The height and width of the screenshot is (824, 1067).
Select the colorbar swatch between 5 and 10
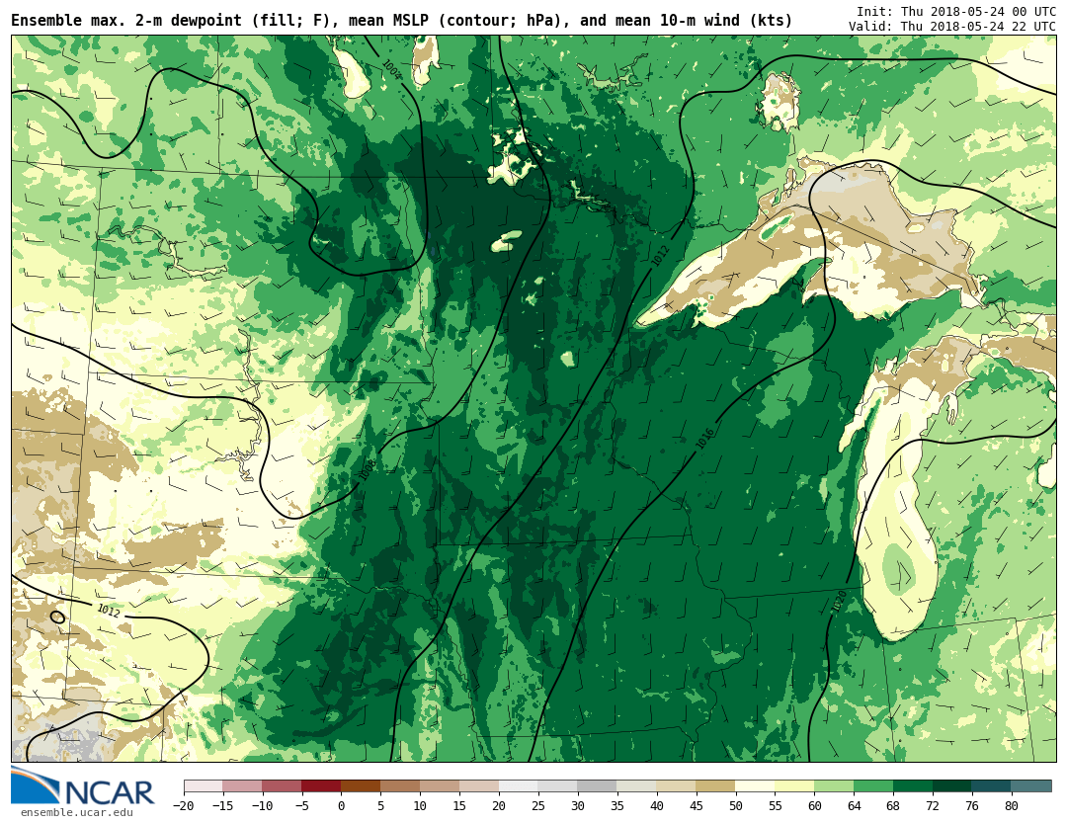tap(401, 786)
